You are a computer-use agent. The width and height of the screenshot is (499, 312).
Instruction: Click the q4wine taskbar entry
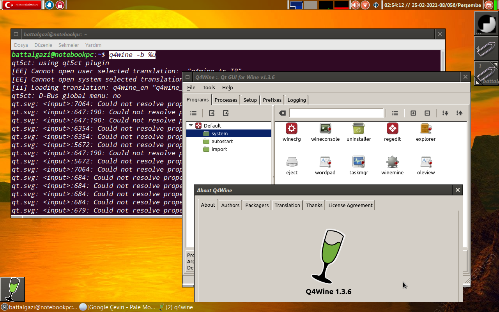pos(175,307)
